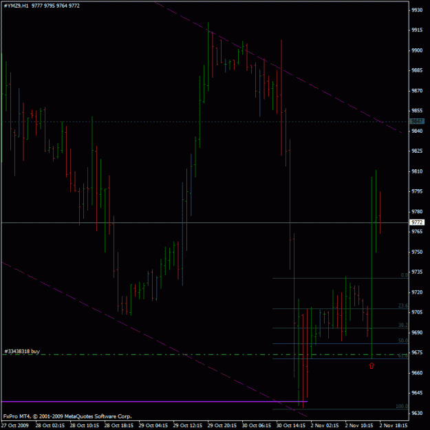
Task: Click the 9630 price scale label
Action: (417, 413)
